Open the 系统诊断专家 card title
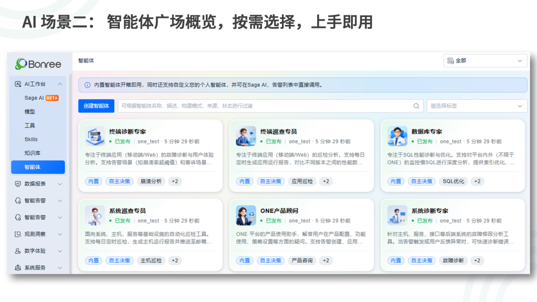 pos(430,211)
